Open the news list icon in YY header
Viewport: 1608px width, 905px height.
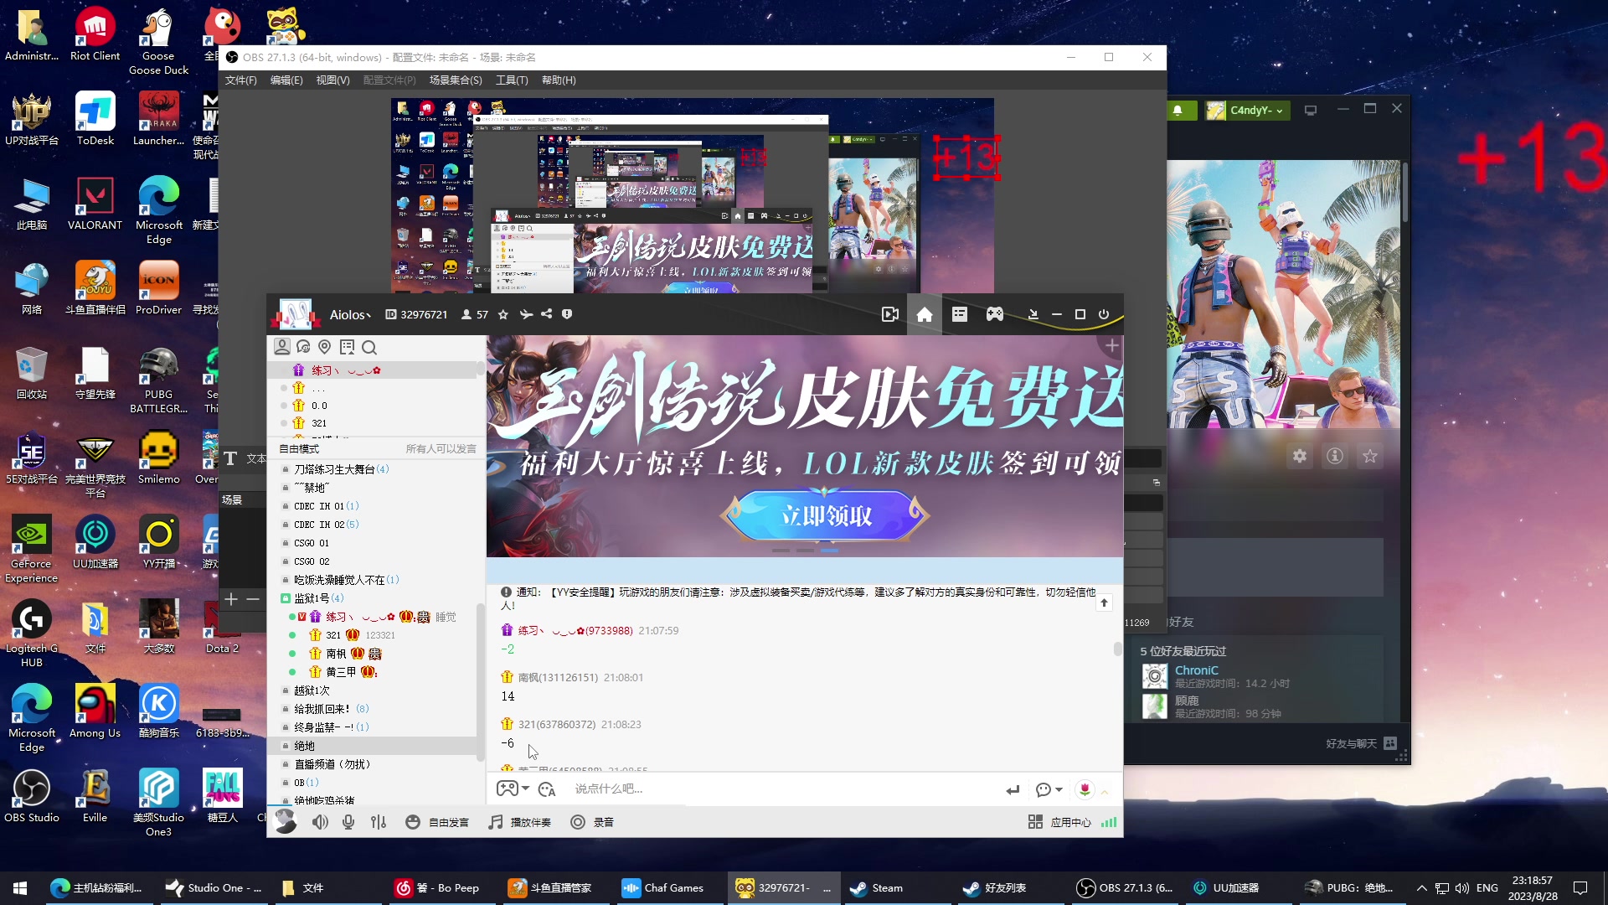coord(959,314)
